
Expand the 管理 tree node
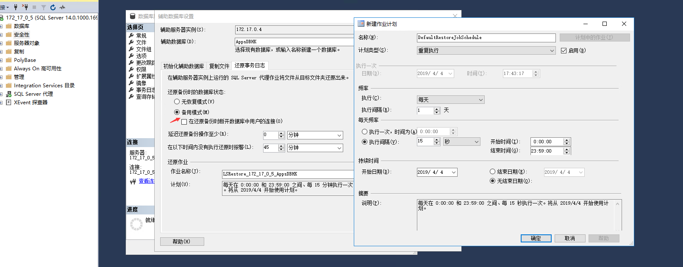coord(1,77)
